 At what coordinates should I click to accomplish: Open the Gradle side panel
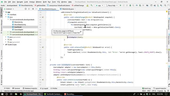(169, 12)
